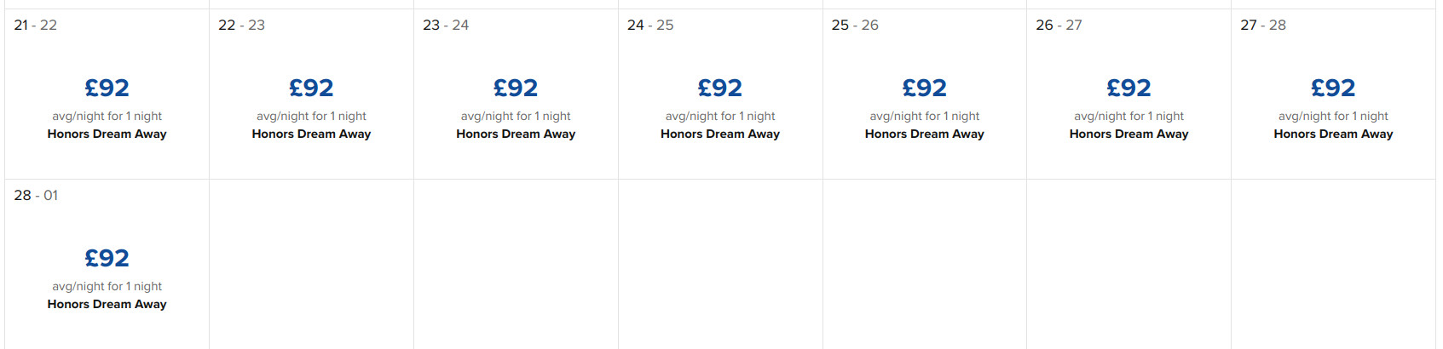Screen dimensions: 1443x349
Task: Click Honors Dream Away under 28 - 01
Action: click(107, 304)
